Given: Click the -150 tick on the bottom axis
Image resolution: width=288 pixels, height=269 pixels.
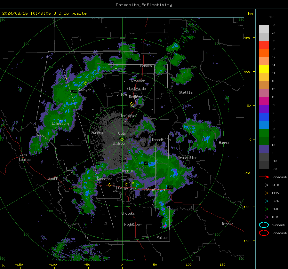Looking at the screenshot, I should click(x=19, y=265).
